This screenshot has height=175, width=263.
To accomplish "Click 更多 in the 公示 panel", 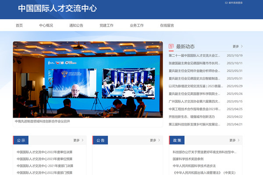I will 76,140.
